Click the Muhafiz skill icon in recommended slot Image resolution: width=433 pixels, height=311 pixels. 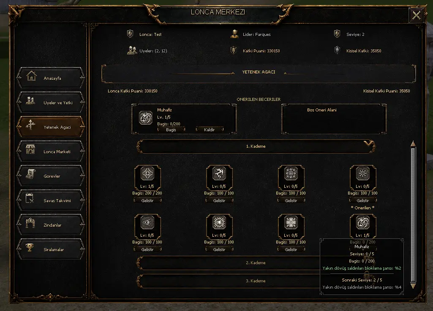tap(145, 118)
